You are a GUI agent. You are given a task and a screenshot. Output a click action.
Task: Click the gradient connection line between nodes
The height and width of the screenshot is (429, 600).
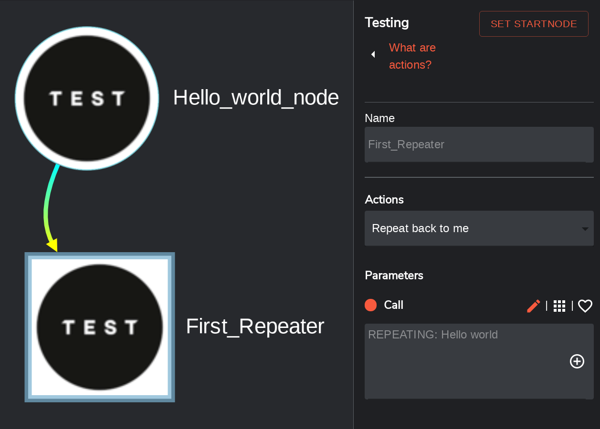click(49, 203)
